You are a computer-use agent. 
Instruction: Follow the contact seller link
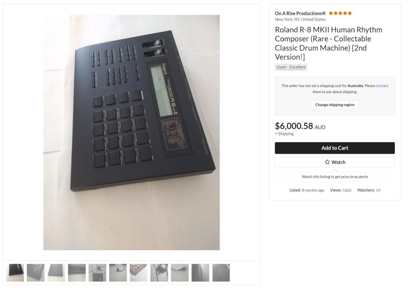382,86
